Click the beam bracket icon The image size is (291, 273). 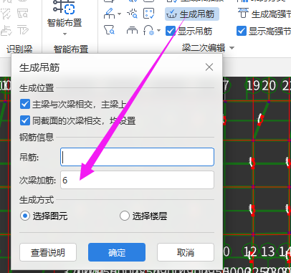pos(132,31)
